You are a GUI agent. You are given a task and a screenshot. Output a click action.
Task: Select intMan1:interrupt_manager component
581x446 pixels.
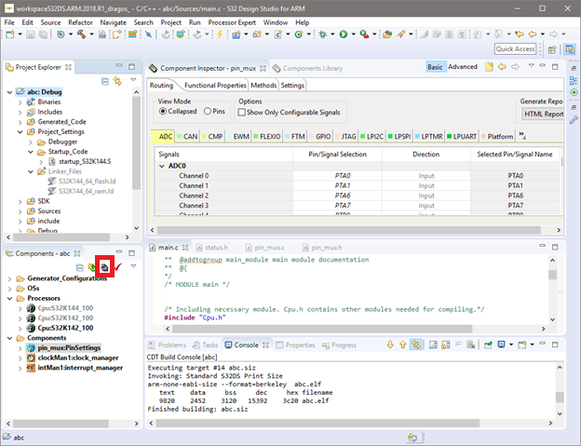coord(80,368)
